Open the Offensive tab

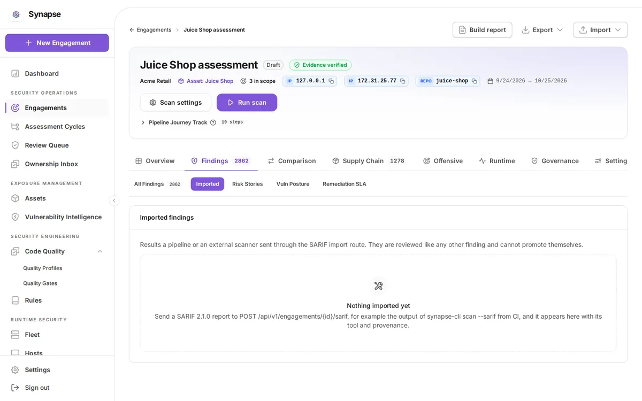(x=443, y=160)
